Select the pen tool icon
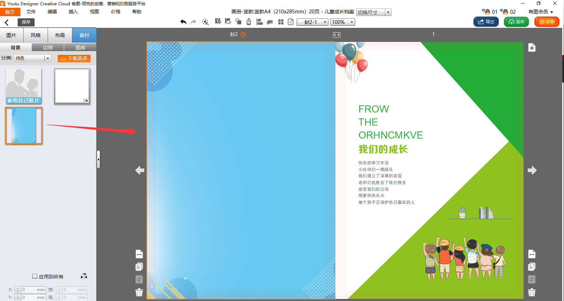The width and height of the screenshot is (564, 301). pyautogui.click(x=249, y=22)
